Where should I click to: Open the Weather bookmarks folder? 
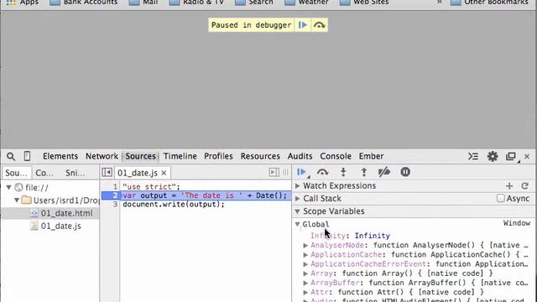pos(307,3)
